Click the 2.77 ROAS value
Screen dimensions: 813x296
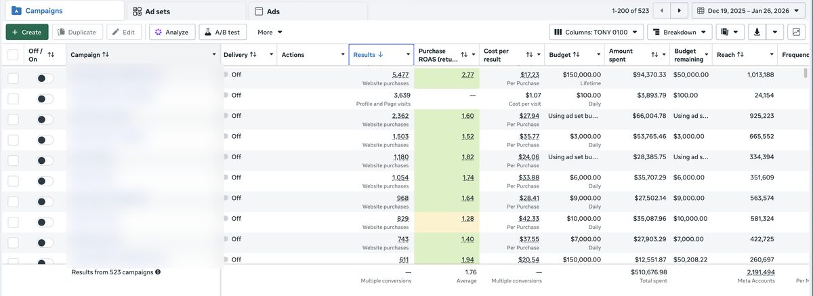coord(467,75)
